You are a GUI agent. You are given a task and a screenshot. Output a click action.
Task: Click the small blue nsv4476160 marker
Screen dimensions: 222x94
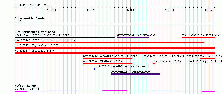[187, 64]
